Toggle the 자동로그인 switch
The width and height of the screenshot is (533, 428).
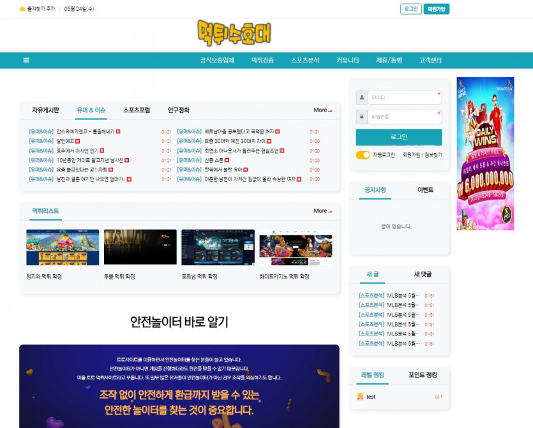tap(363, 155)
